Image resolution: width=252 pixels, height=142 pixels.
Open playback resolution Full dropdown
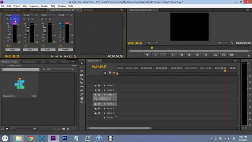(x=222, y=43)
